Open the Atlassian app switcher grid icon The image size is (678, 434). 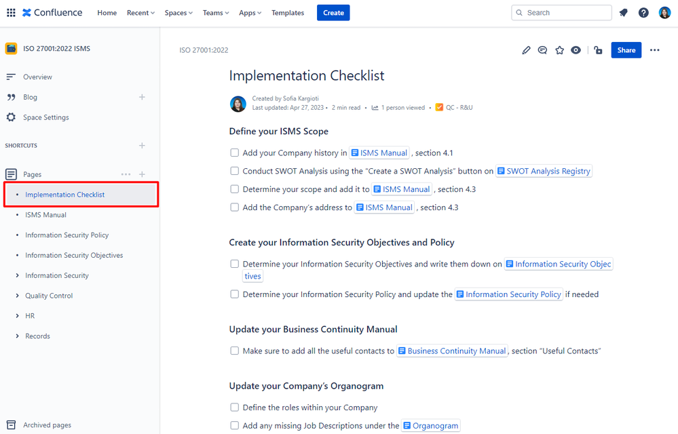pyautogui.click(x=11, y=12)
